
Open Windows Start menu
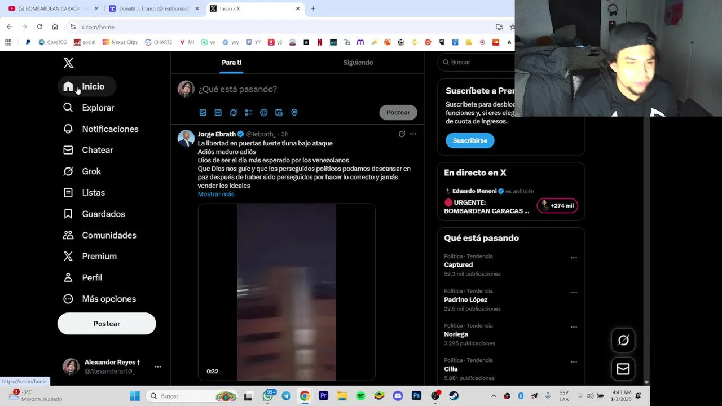tap(135, 396)
